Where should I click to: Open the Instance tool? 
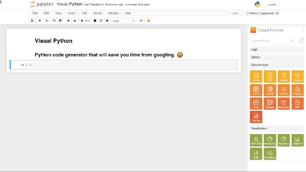[x=284, y=90]
